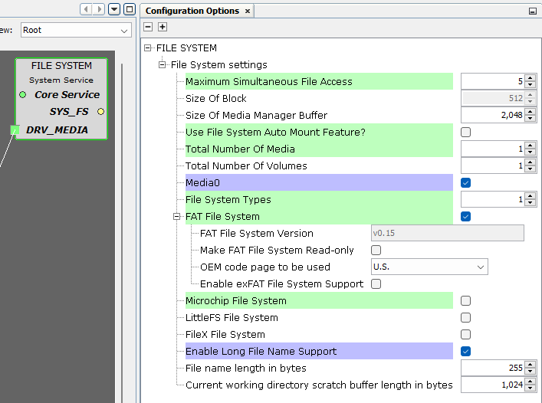Image resolution: width=542 pixels, height=403 pixels.
Task: Click the maximize panel square icon
Action: click(x=129, y=9)
